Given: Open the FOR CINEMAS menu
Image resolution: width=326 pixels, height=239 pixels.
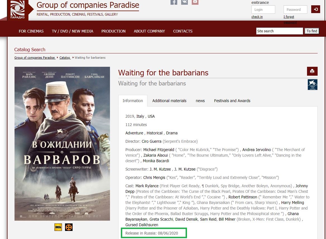Looking at the screenshot, I should tap(31, 31).
